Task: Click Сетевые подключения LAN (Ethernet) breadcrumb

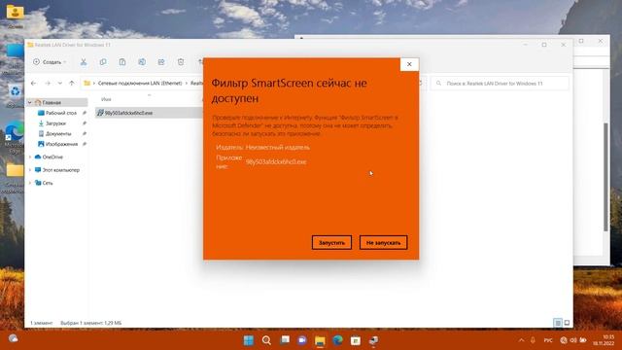Action: (x=140, y=84)
